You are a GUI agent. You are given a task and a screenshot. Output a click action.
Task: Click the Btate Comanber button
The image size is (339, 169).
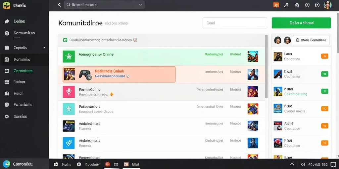point(311,40)
